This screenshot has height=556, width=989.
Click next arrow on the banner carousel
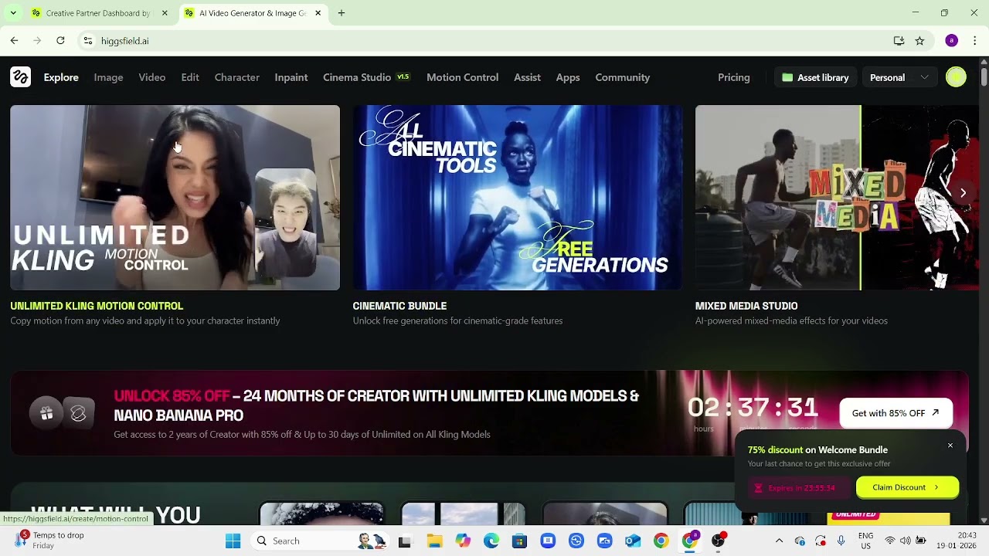pyautogui.click(x=963, y=192)
